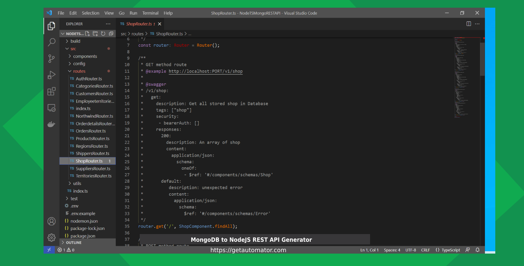
Task: Click line number 35 in gutter
Action: click(127, 226)
